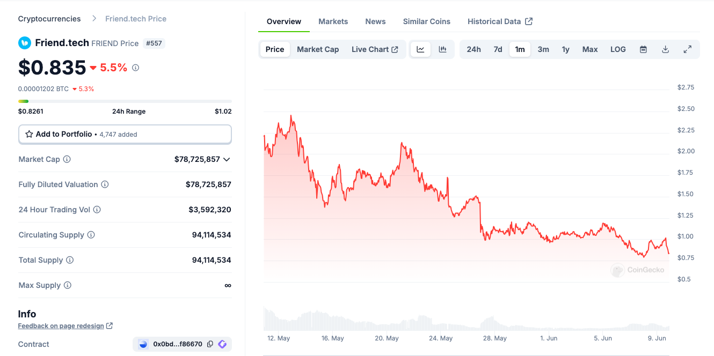Image resolution: width=714 pixels, height=356 pixels.
Task: Click the 94,114,534 Circulating Supply value
Action: coord(212,235)
